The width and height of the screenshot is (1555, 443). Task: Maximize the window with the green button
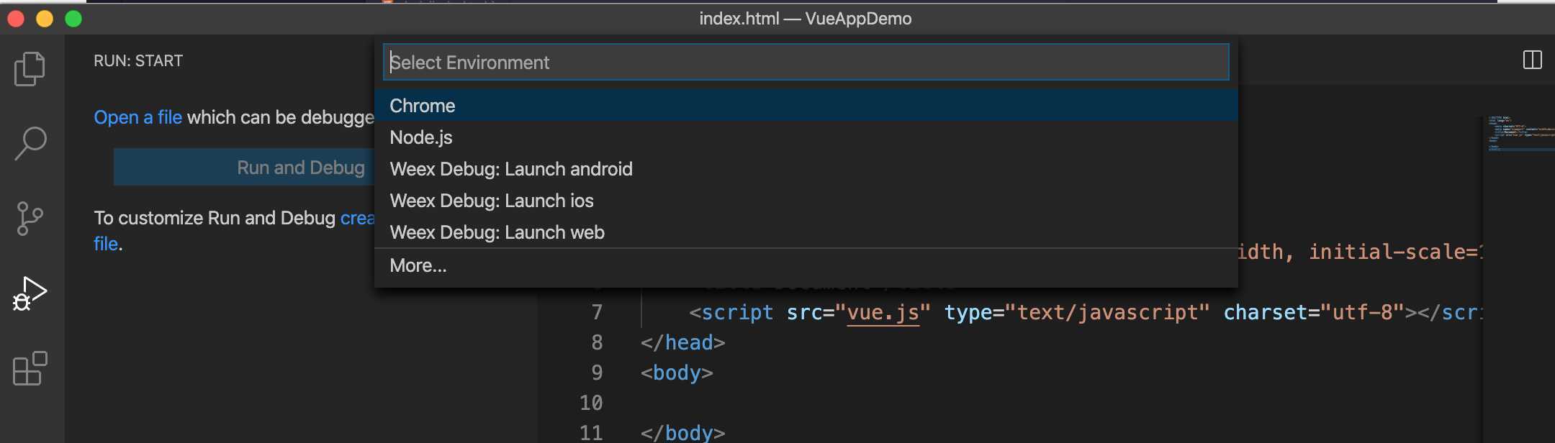73,19
